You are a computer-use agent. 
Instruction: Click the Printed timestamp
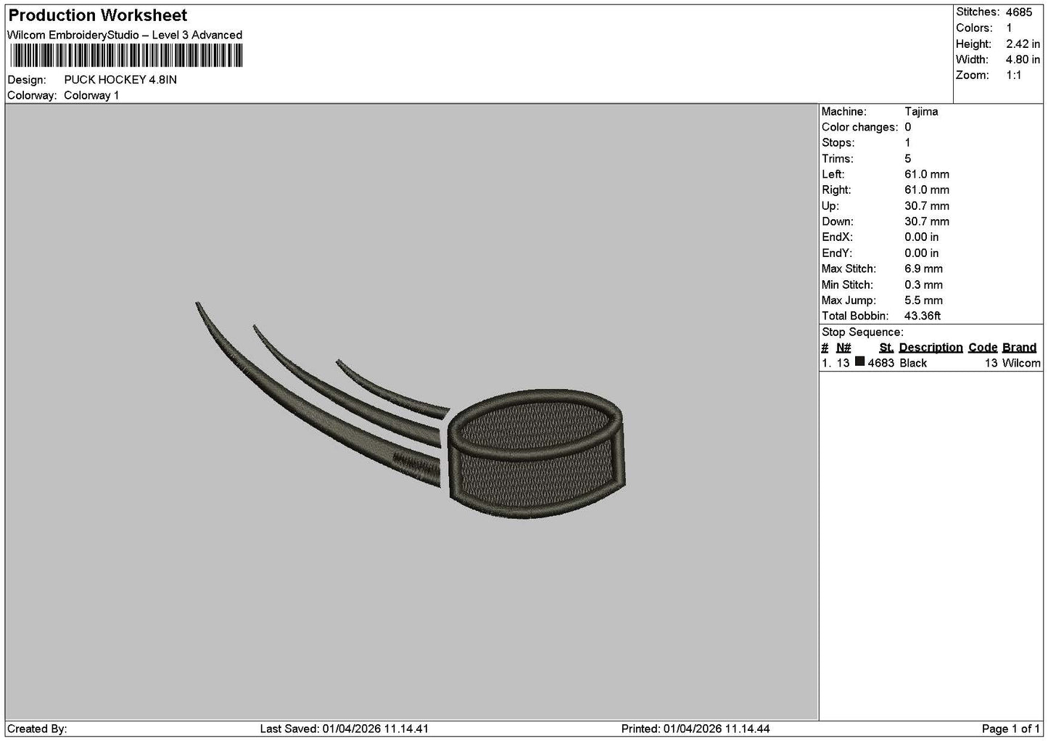(x=696, y=729)
